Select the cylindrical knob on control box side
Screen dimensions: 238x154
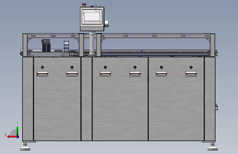click(x=107, y=24)
